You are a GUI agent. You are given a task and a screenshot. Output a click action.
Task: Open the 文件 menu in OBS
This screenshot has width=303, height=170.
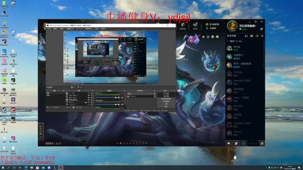tap(49, 29)
